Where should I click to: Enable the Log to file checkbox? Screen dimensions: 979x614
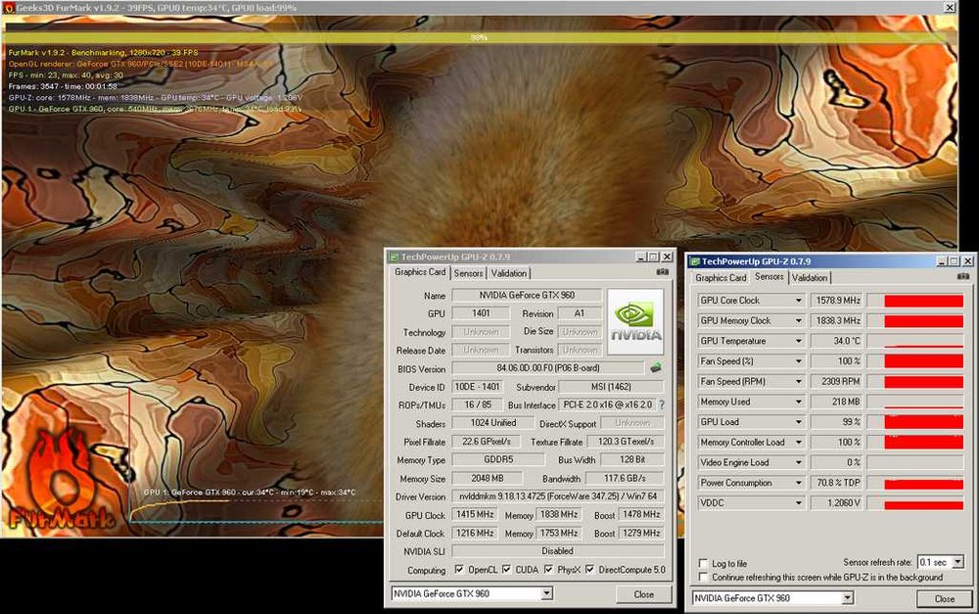(704, 564)
